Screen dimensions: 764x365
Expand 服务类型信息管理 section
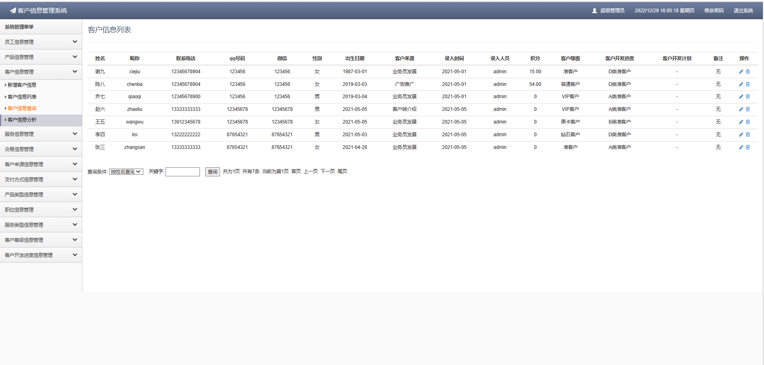tap(41, 225)
